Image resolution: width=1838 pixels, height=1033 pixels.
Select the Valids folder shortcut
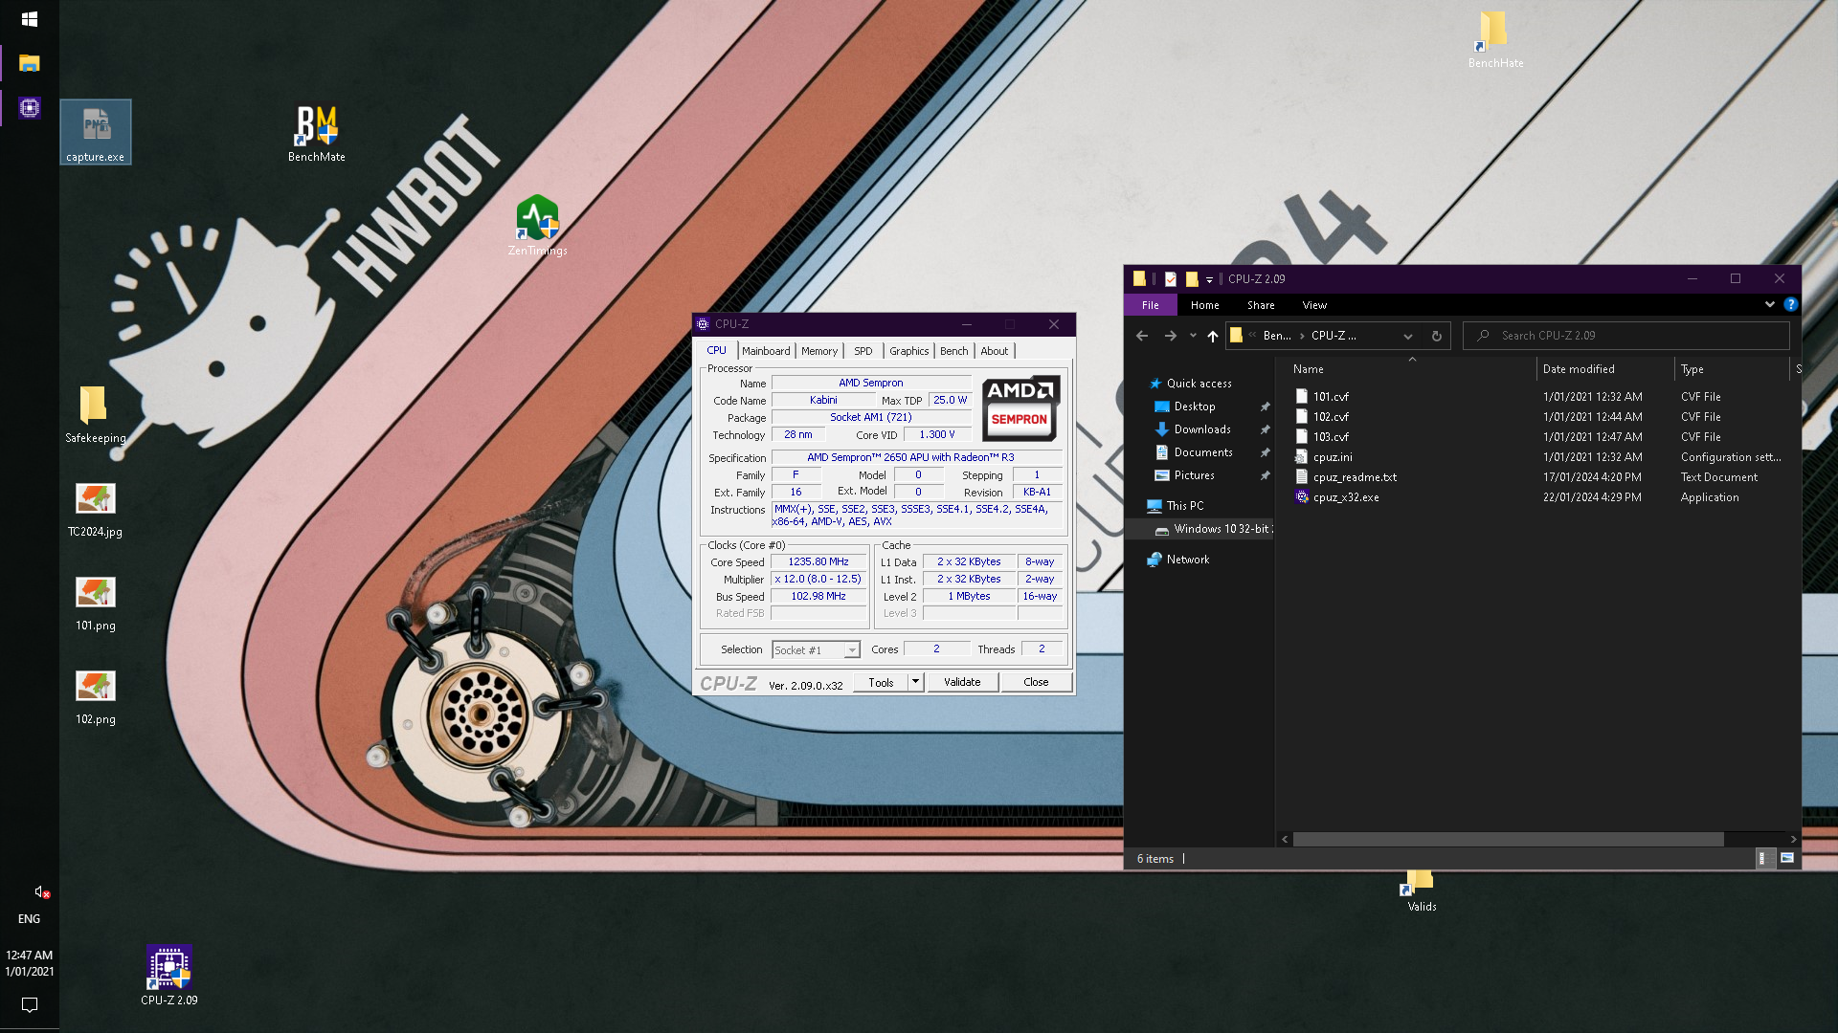click(x=1421, y=890)
